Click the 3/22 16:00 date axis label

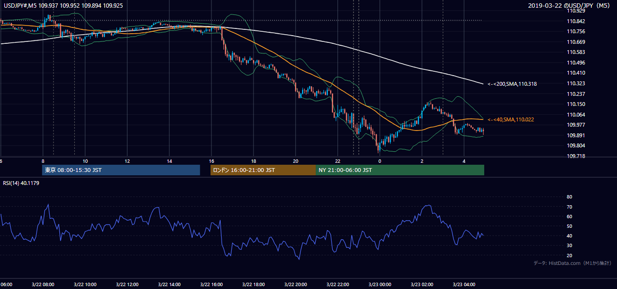(211, 284)
